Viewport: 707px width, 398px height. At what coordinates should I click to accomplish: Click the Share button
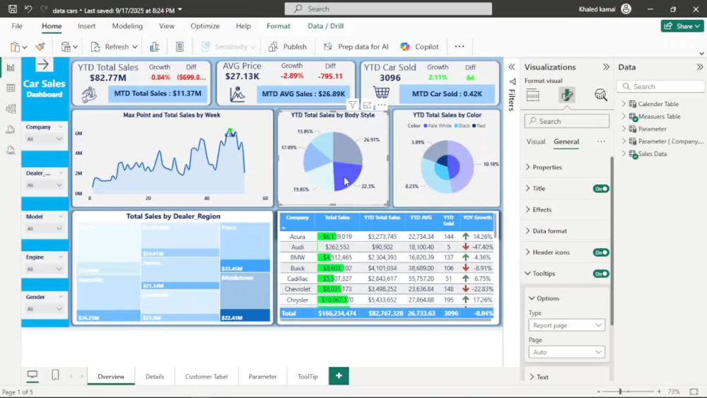(x=682, y=26)
